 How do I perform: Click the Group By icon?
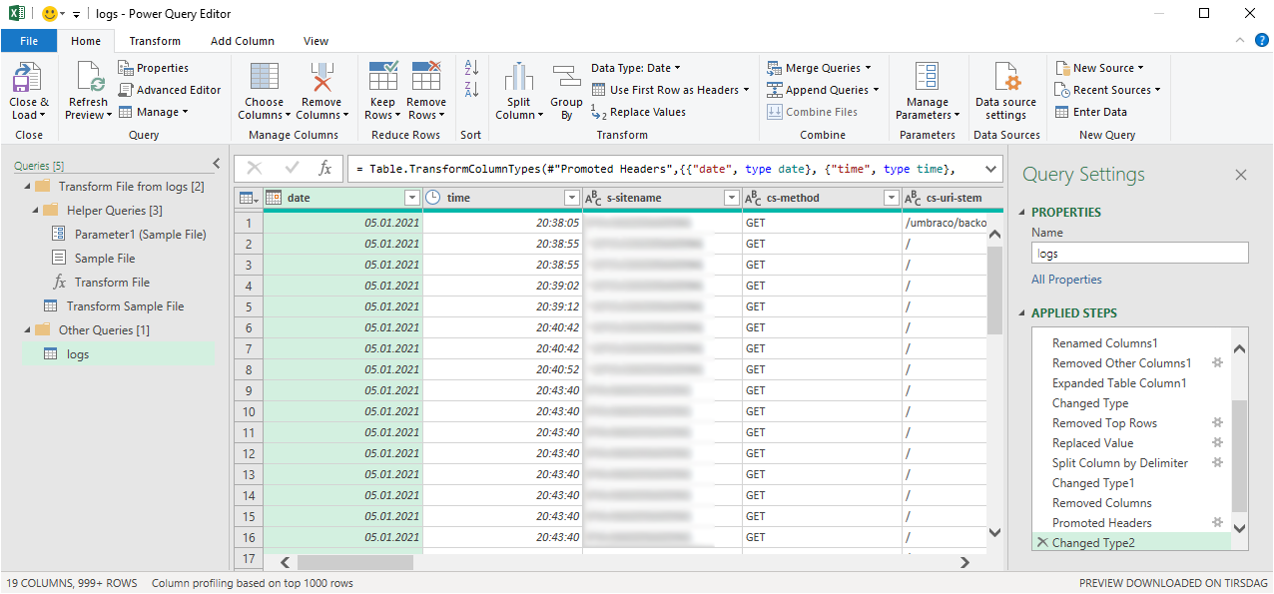coord(566,77)
